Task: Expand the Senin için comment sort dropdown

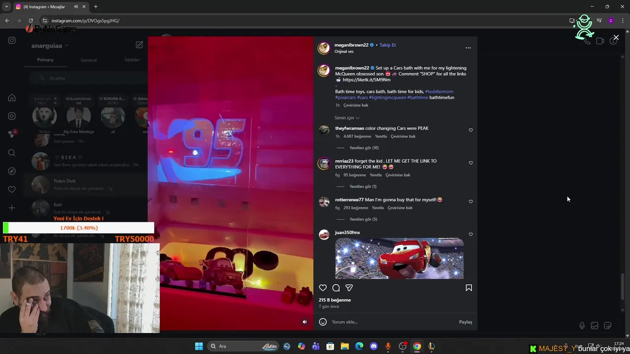Action: [x=347, y=118]
